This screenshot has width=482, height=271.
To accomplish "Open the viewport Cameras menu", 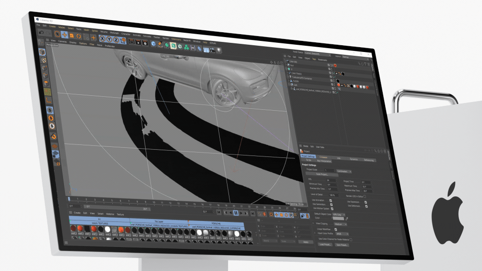I will coord(62,41).
